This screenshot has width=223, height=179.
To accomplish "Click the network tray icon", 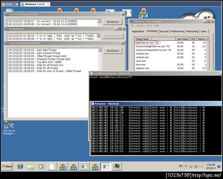I will point(196,166).
